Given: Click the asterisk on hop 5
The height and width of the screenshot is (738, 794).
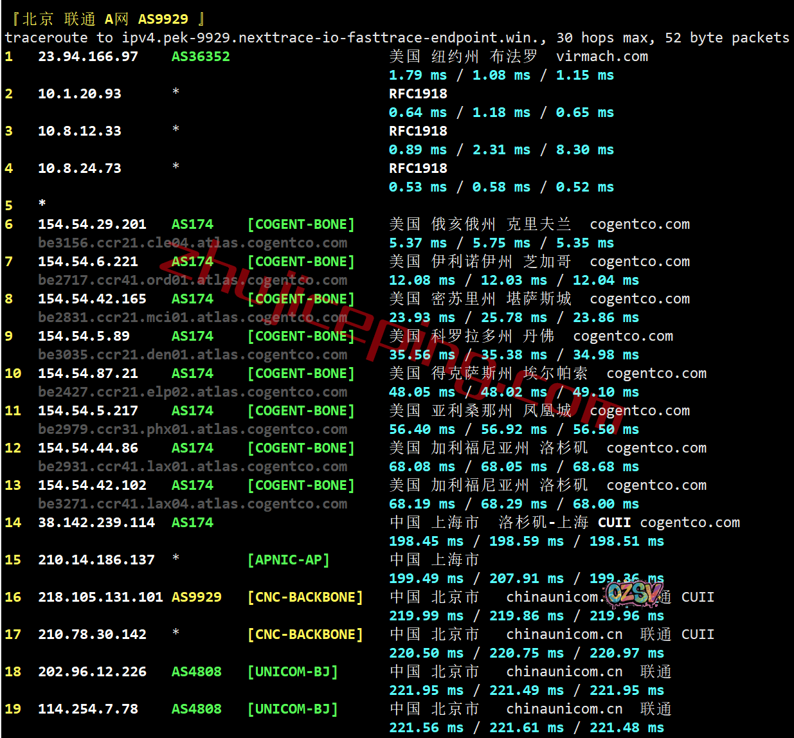Looking at the screenshot, I should coord(42,204).
